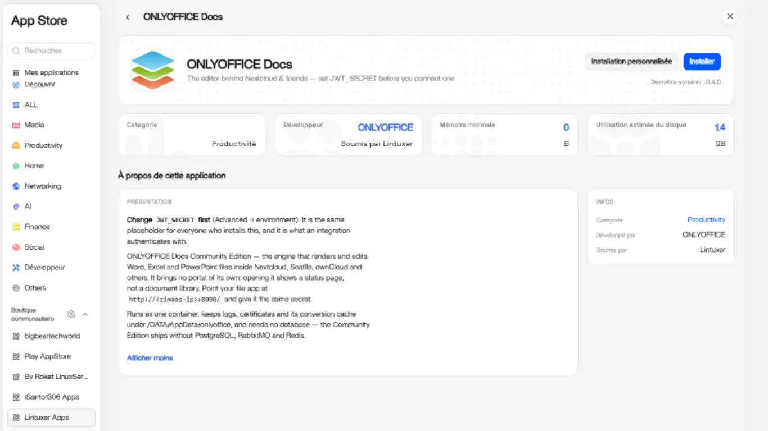Select the Découvrir category
The image size is (768, 431).
click(x=51, y=85)
